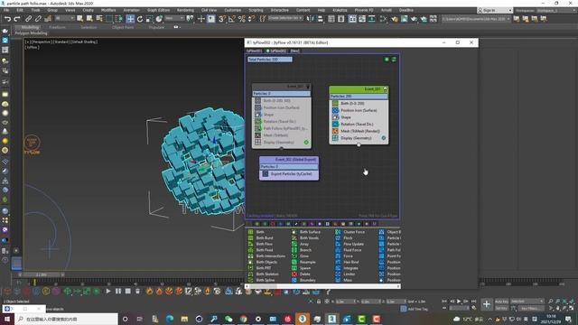
Task: Select Position Icon operator in green event
Action: pyautogui.click(x=359, y=110)
